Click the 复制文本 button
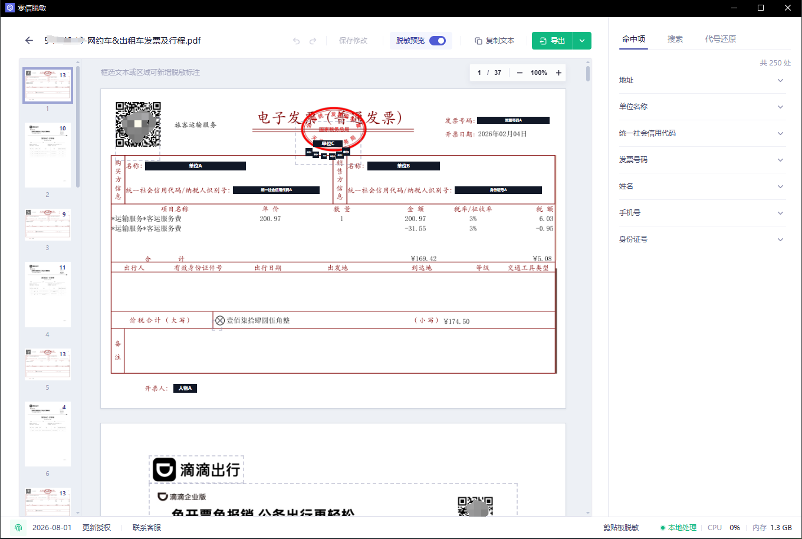Viewport: 802px width, 539px height. tap(494, 41)
